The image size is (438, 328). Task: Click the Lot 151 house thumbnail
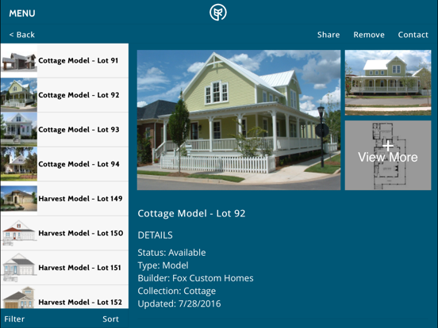[19, 268]
